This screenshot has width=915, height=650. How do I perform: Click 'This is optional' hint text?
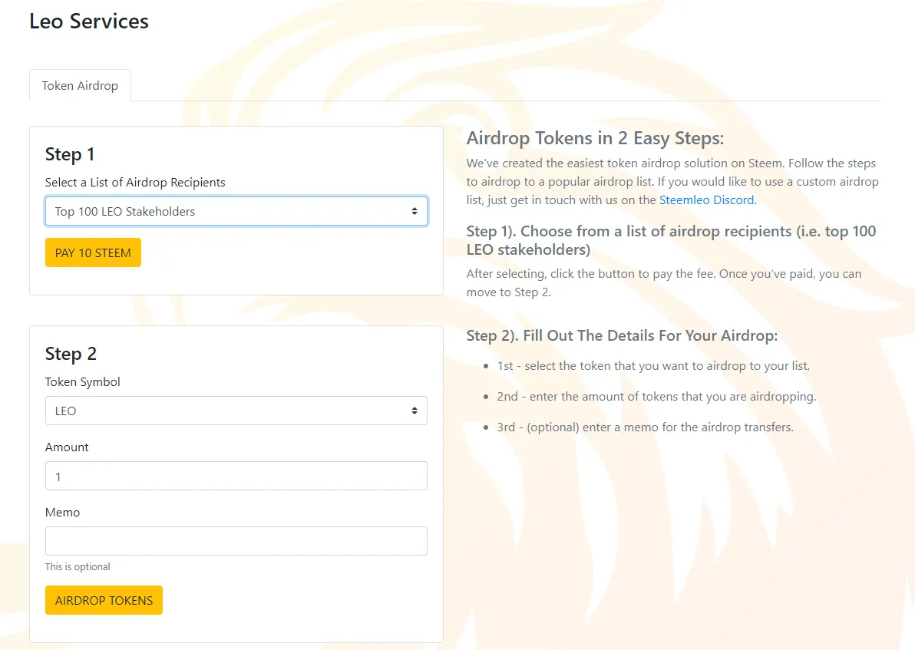tap(78, 566)
